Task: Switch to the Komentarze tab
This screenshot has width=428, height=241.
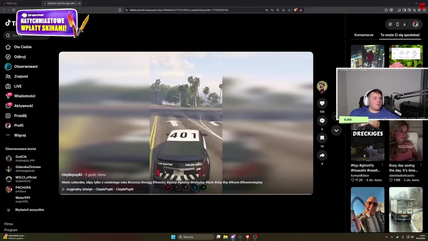Action: 364,35
